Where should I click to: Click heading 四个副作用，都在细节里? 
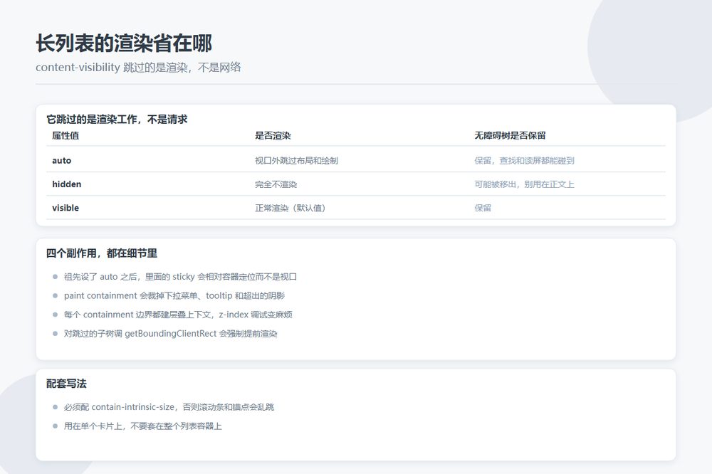tap(102, 253)
